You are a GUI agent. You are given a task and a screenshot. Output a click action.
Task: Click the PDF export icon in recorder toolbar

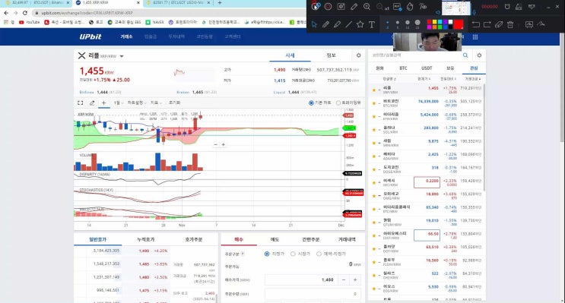pyautogui.click(x=397, y=7)
